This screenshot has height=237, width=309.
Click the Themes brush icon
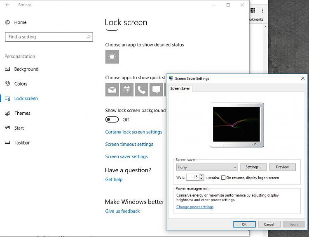[x=7, y=113]
